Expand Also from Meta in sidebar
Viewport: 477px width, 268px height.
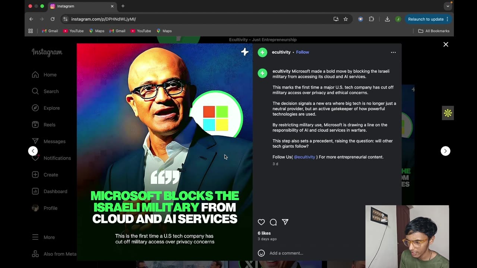tap(54, 254)
